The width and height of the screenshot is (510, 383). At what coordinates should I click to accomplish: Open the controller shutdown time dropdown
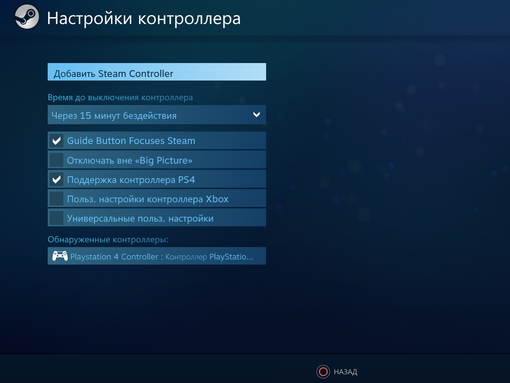coord(157,115)
